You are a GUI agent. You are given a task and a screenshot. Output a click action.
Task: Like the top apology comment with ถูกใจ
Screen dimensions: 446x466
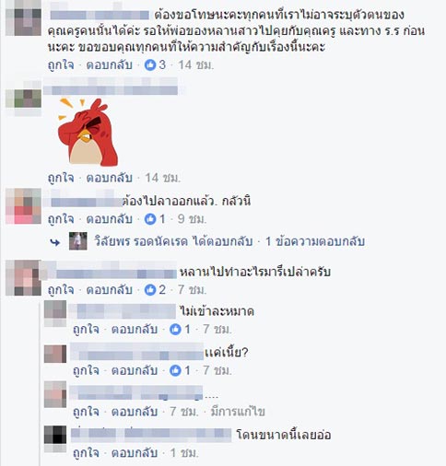(x=61, y=65)
